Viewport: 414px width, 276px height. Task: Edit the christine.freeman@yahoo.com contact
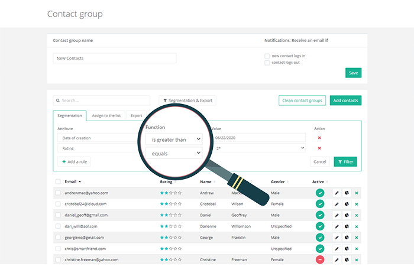pyautogui.click(x=337, y=259)
